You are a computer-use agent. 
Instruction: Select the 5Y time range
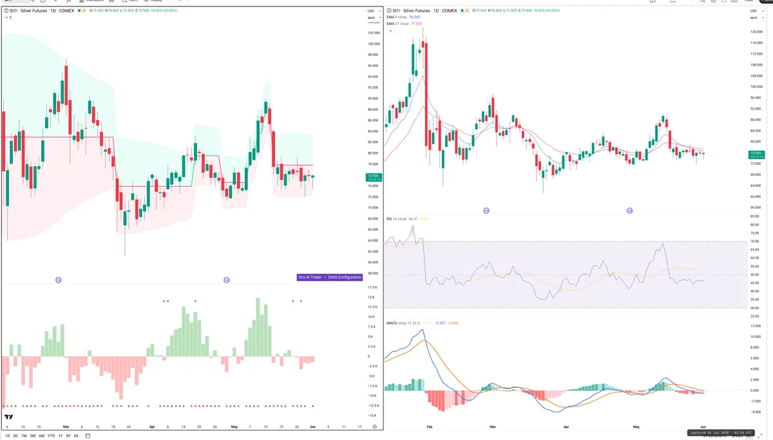point(68,435)
